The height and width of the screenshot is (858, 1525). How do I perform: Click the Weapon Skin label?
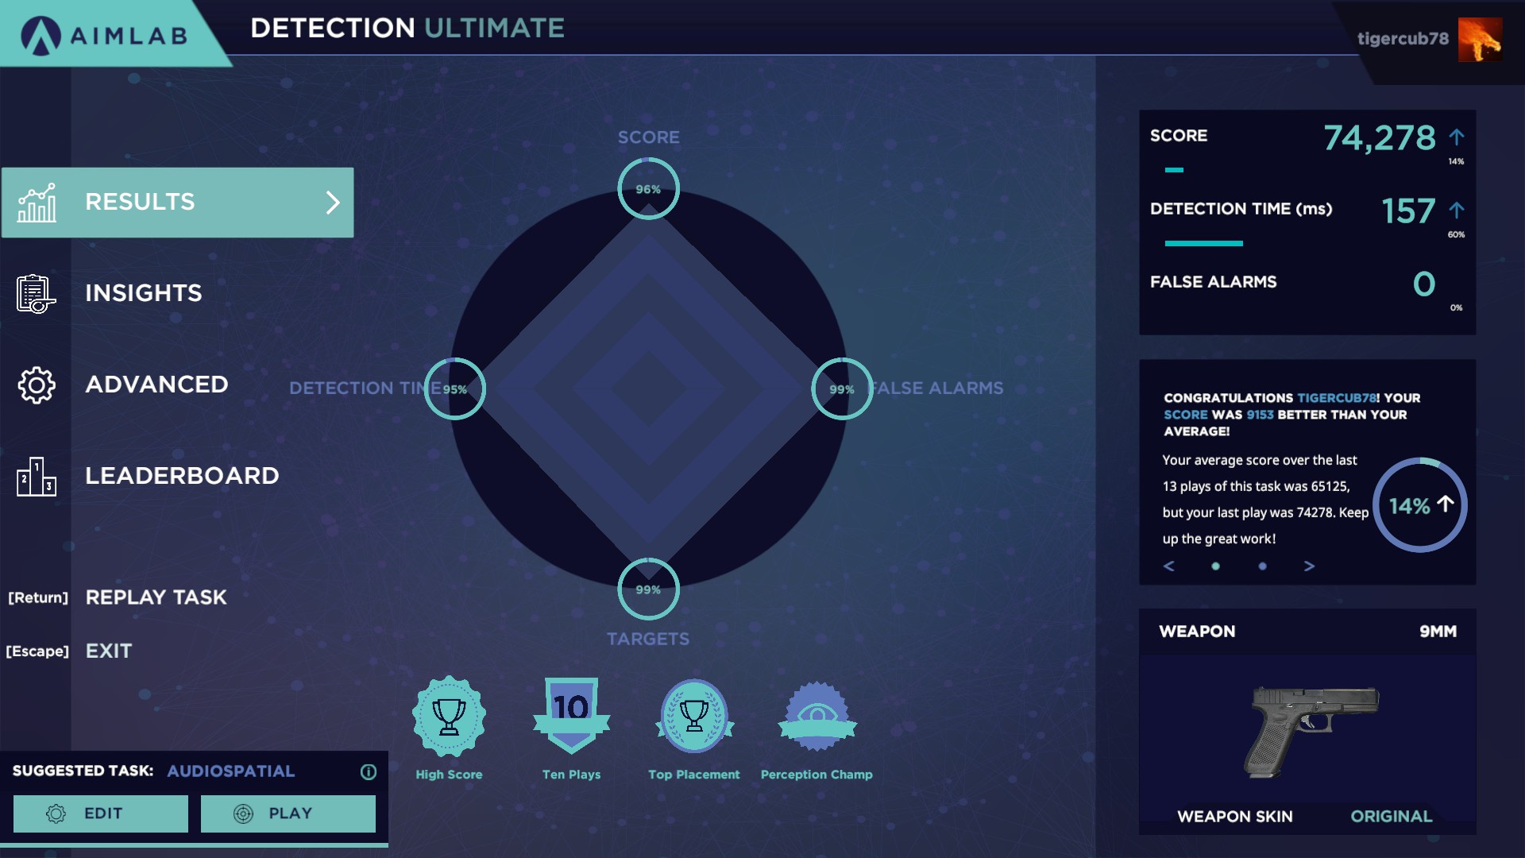[1235, 817]
